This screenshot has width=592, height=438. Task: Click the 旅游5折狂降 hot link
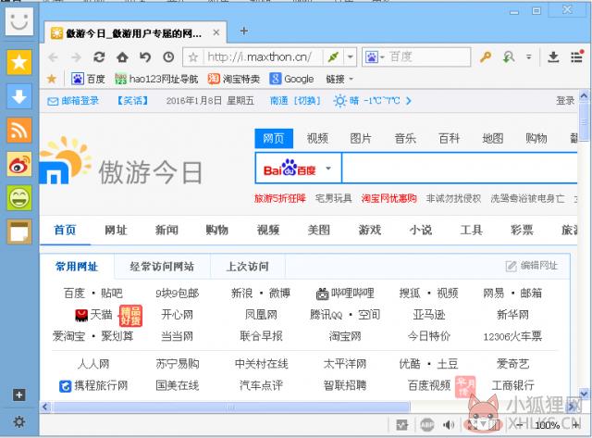pyautogui.click(x=280, y=198)
